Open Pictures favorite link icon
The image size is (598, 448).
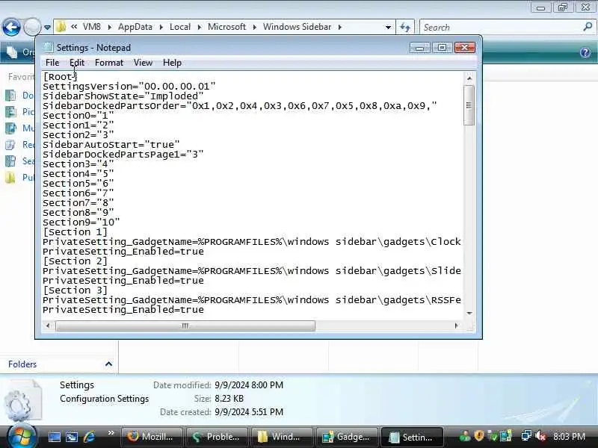[10, 111]
